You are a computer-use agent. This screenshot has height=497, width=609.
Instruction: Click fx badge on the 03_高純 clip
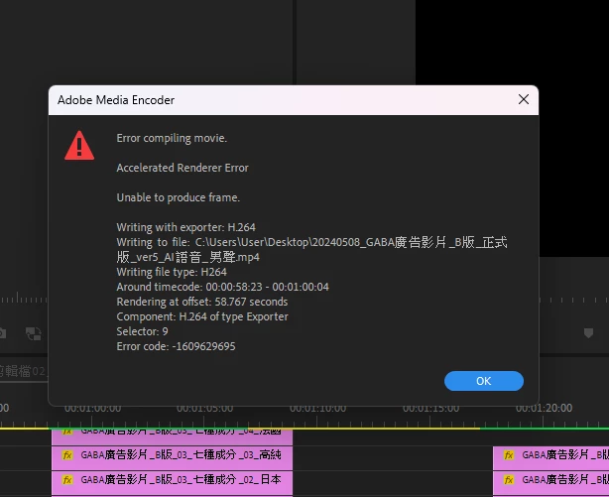pos(67,454)
